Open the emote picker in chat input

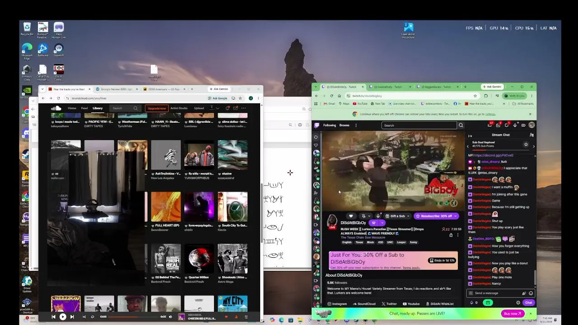coord(531,293)
